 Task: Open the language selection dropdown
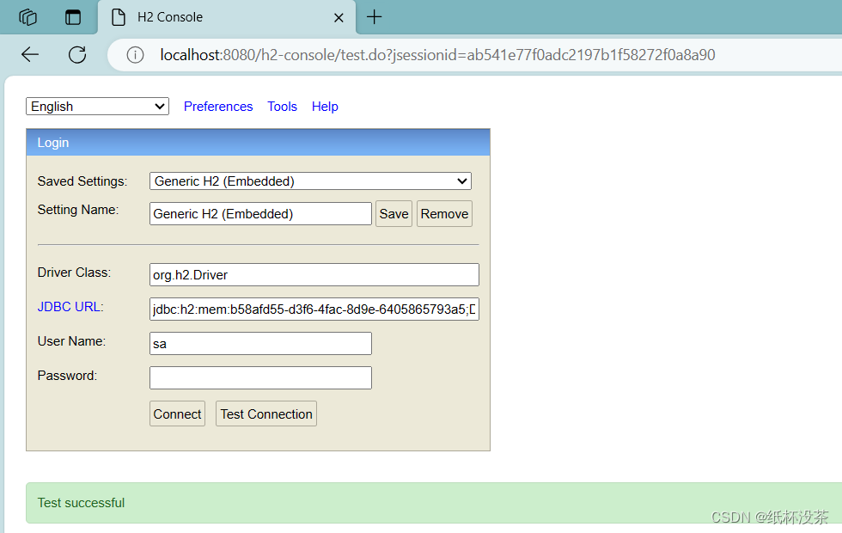point(96,106)
